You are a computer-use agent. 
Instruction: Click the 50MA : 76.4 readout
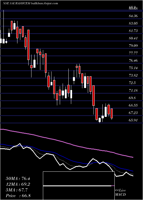18,179
